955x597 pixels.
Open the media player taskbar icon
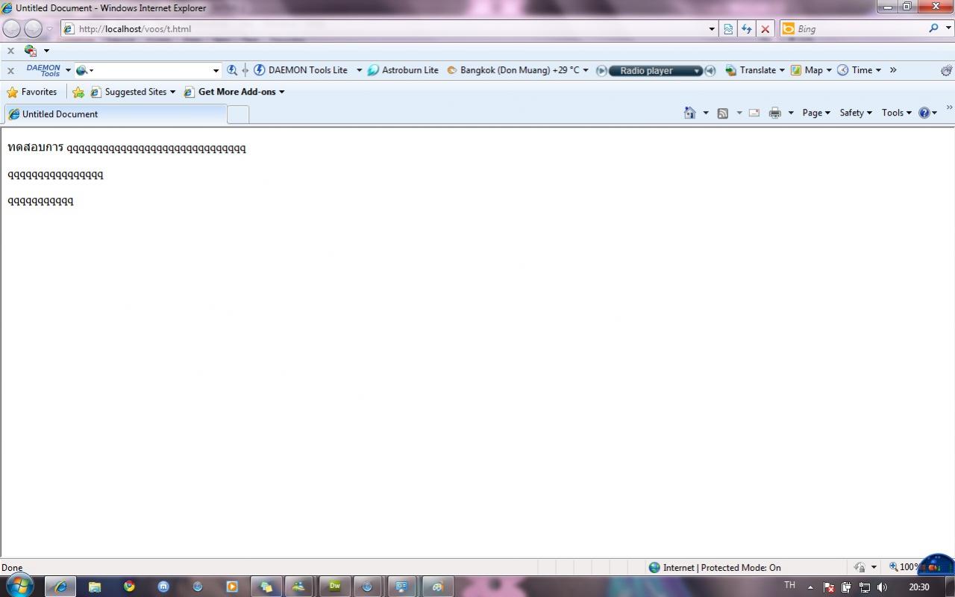[x=232, y=587]
